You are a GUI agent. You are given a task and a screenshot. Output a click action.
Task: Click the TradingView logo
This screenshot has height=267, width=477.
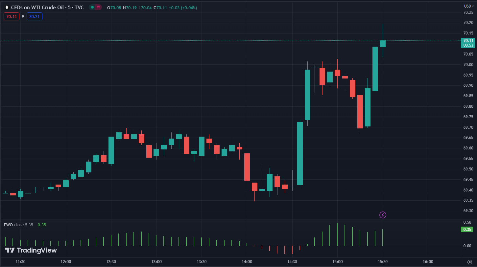[x=31, y=250]
